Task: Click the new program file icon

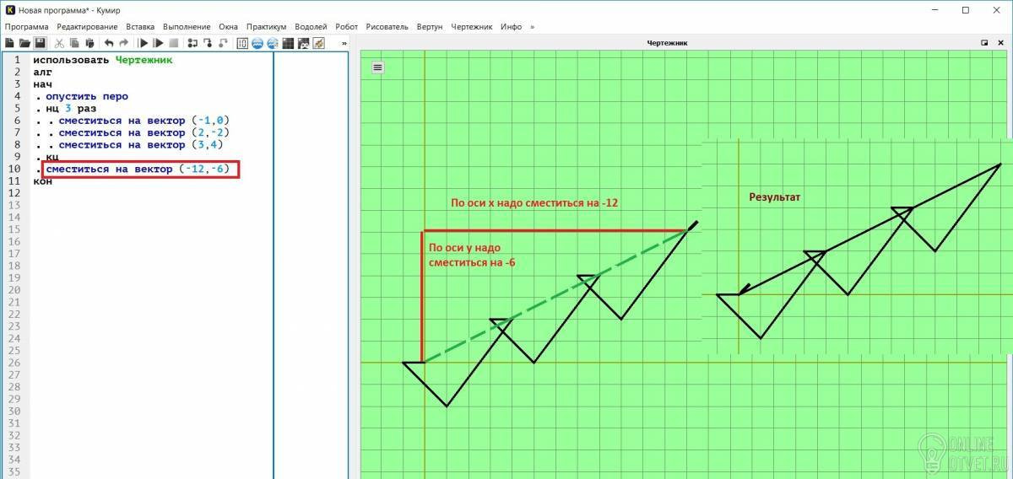Action: pos(9,42)
